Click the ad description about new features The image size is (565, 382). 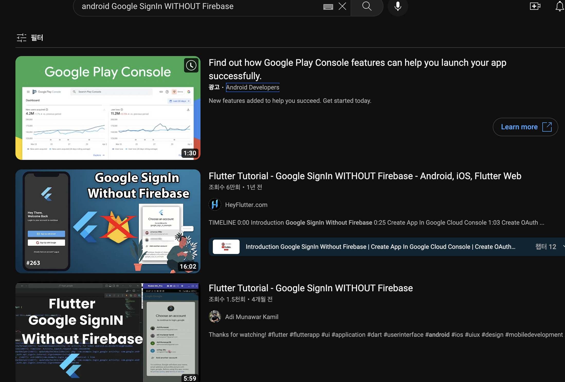tap(290, 101)
